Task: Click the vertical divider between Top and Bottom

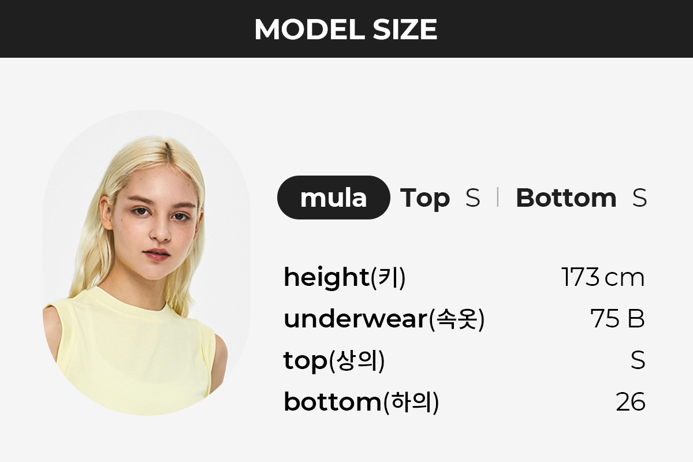Action: (497, 198)
